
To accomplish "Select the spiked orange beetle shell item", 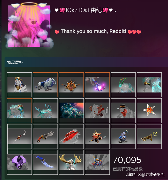I will (71, 85).
